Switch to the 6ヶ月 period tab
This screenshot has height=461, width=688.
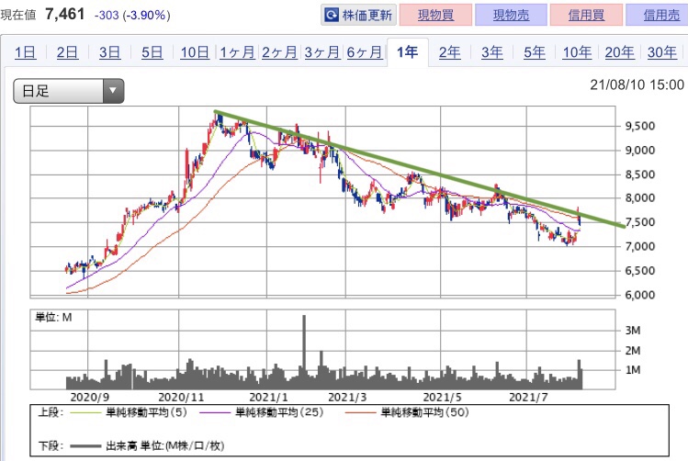[365, 52]
